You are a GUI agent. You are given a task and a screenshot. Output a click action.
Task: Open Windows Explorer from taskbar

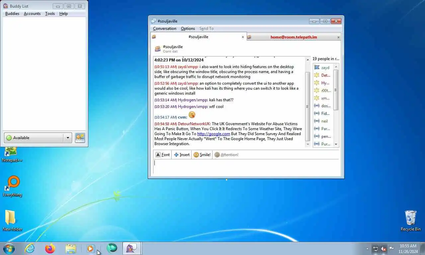pos(71,248)
